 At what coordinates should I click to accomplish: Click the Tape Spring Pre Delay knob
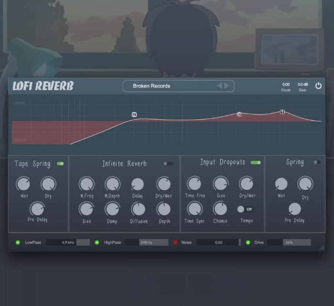[37, 209]
